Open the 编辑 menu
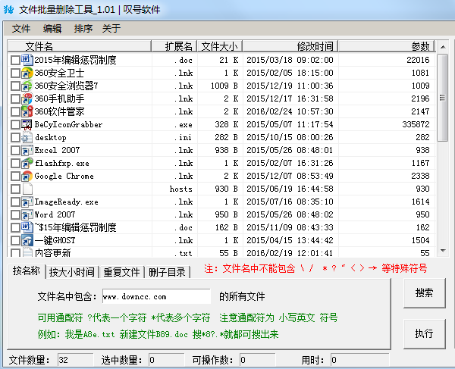455x369 pixels. (x=52, y=28)
